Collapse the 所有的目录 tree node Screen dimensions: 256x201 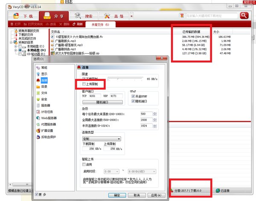(11, 43)
